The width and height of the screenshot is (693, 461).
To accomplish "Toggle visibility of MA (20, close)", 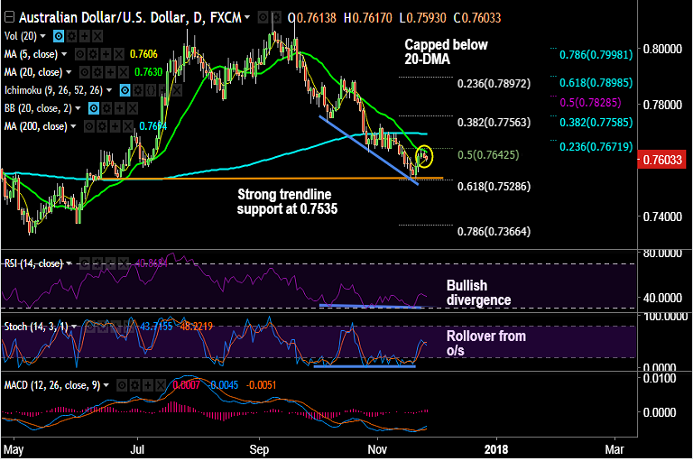I will tap(85, 72).
